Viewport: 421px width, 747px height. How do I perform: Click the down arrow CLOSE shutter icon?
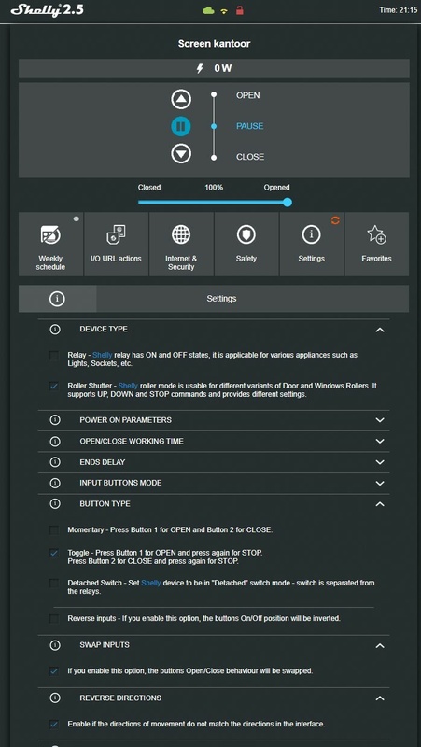coord(181,154)
